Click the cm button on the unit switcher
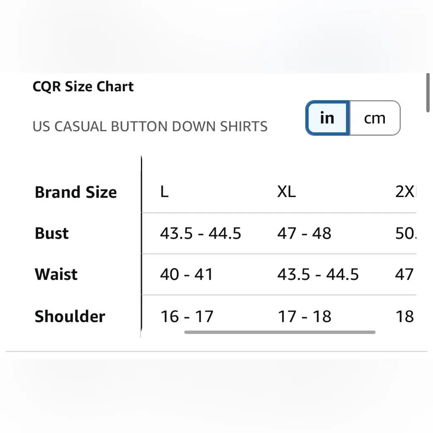 [x=374, y=118]
